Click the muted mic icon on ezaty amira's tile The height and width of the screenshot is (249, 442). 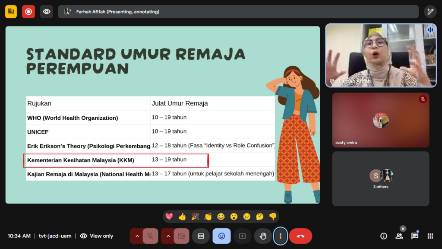[x=423, y=99]
